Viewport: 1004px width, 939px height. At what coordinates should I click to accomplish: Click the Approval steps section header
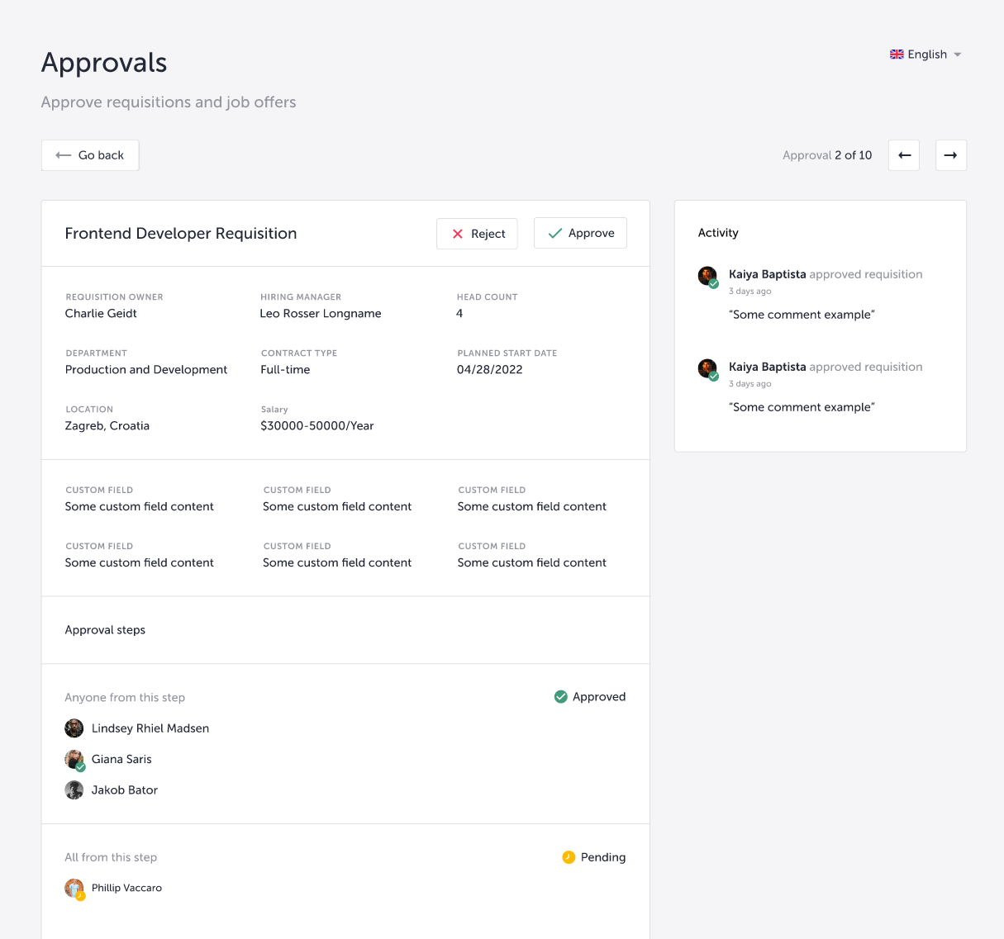[x=105, y=630]
